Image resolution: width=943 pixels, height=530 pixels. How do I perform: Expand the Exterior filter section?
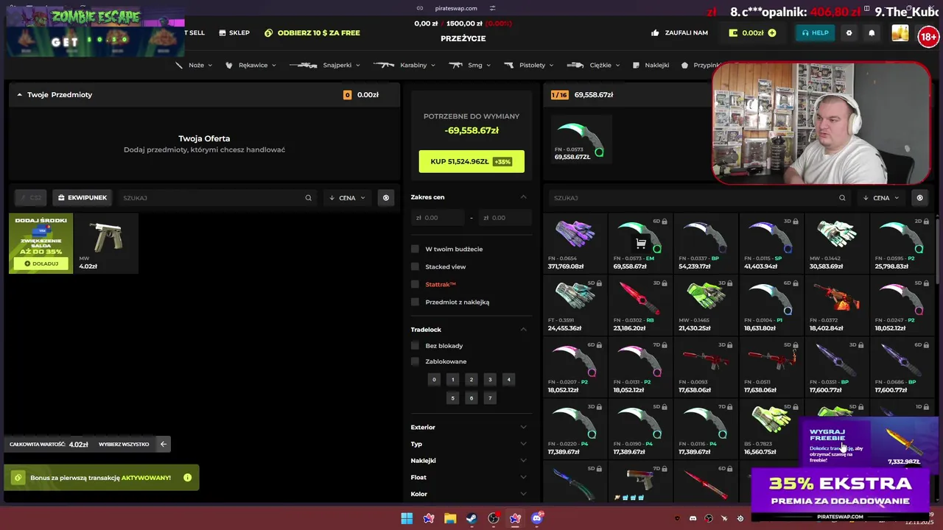coord(471,427)
